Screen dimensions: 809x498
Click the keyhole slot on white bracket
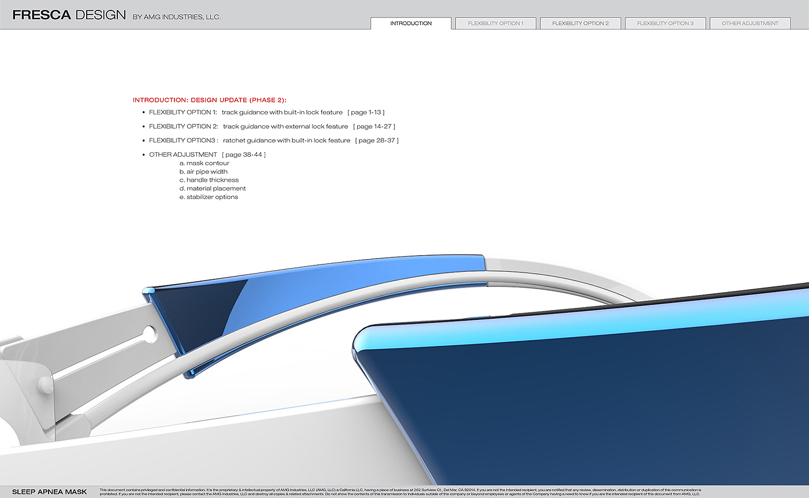click(149, 333)
